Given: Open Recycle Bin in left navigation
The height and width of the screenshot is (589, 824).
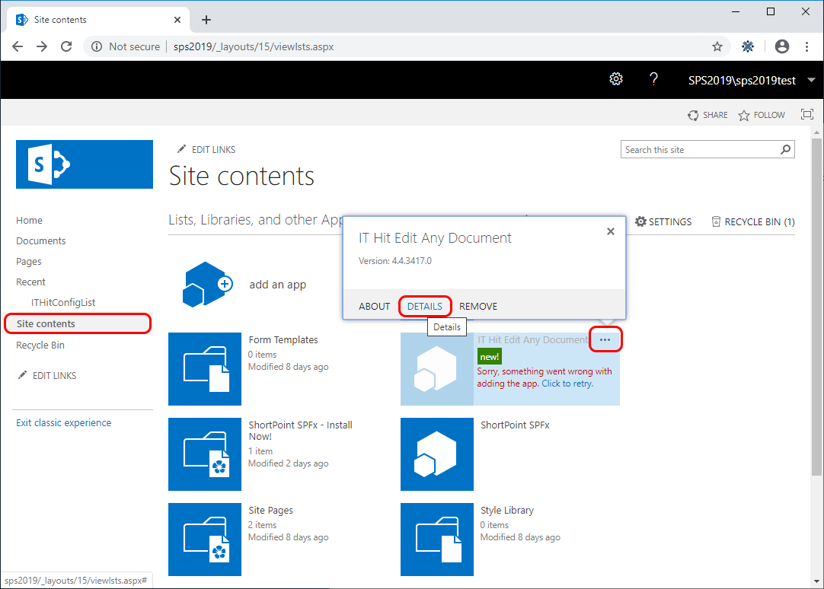Looking at the screenshot, I should [40, 345].
